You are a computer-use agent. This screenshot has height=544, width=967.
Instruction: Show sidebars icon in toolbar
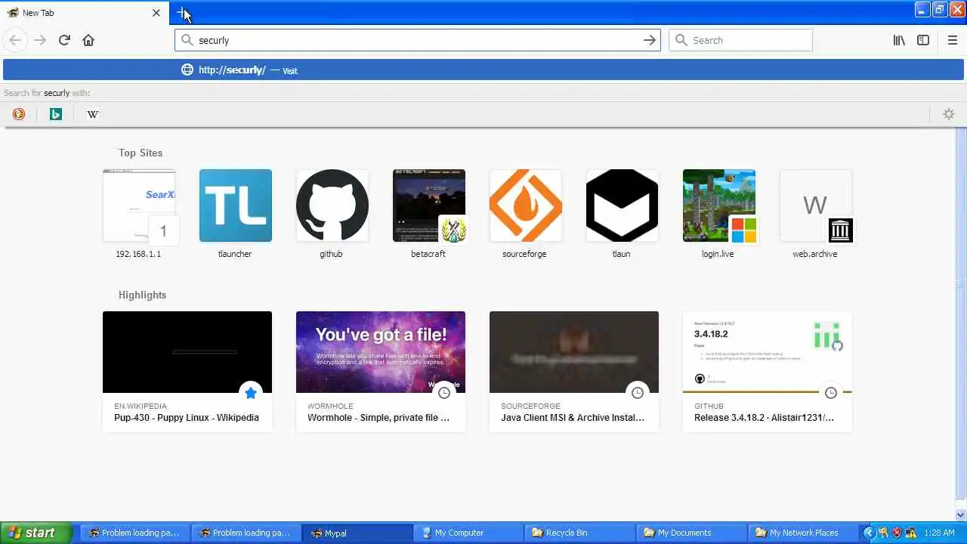pos(923,40)
